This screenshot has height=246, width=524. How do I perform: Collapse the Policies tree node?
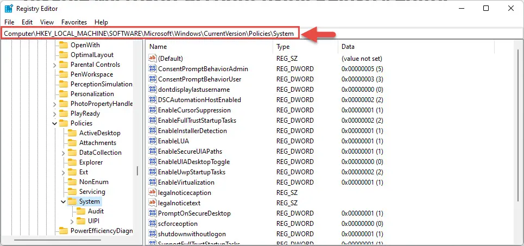click(x=54, y=123)
